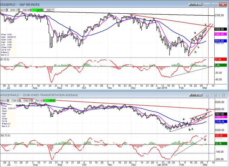
Task: Click the Sep label on the TRAN date axis
Action: 60,165
